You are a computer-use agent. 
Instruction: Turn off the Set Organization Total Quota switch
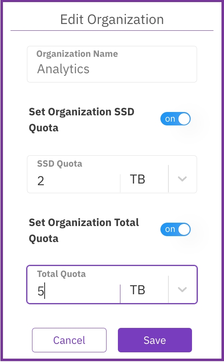[176, 229]
